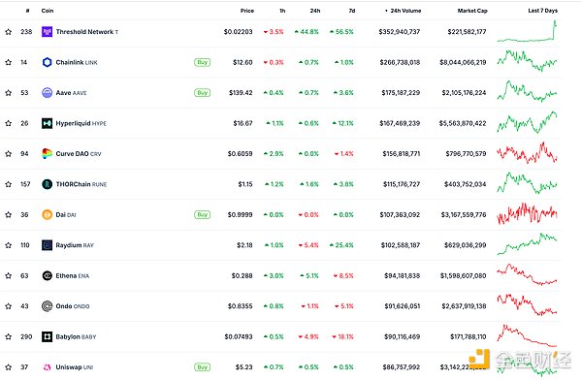Sort by Market Cap column header
582x380 pixels.
(472, 11)
